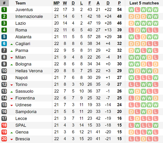Click the # rank column header

(4, 3)
